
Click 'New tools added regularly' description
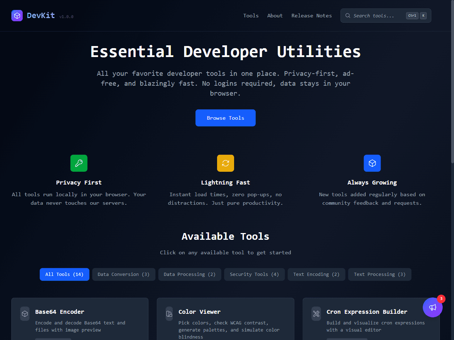point(372,199)
